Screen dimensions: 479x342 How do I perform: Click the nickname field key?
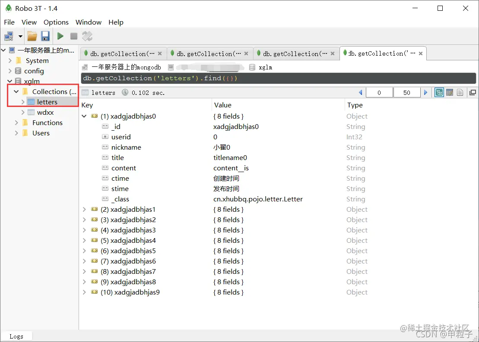[126, 147]
